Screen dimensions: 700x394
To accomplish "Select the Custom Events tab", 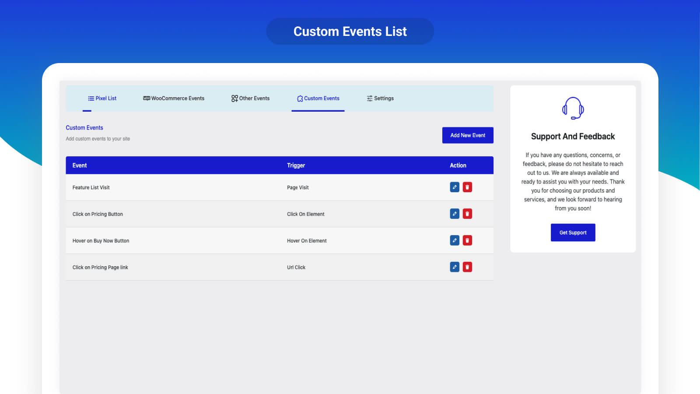I will [x=318, y=98].
